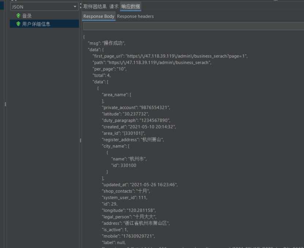Click the "id": 29 line
This screenshot has width=304, height=248.
[x=110, y=204]
